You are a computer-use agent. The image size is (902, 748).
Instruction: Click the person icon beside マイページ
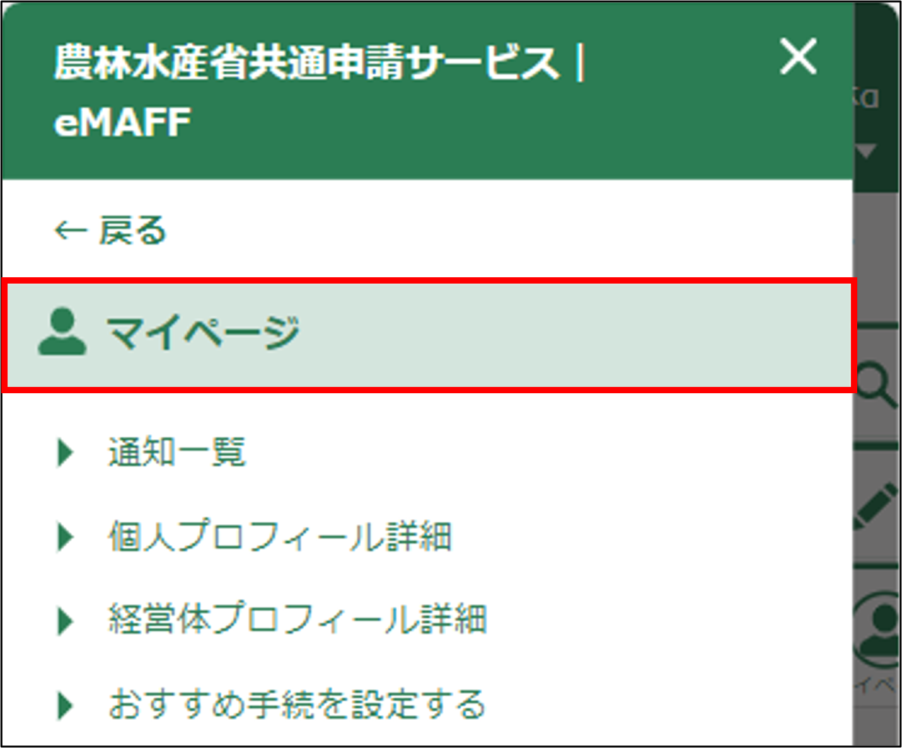(x=62, y=332)
